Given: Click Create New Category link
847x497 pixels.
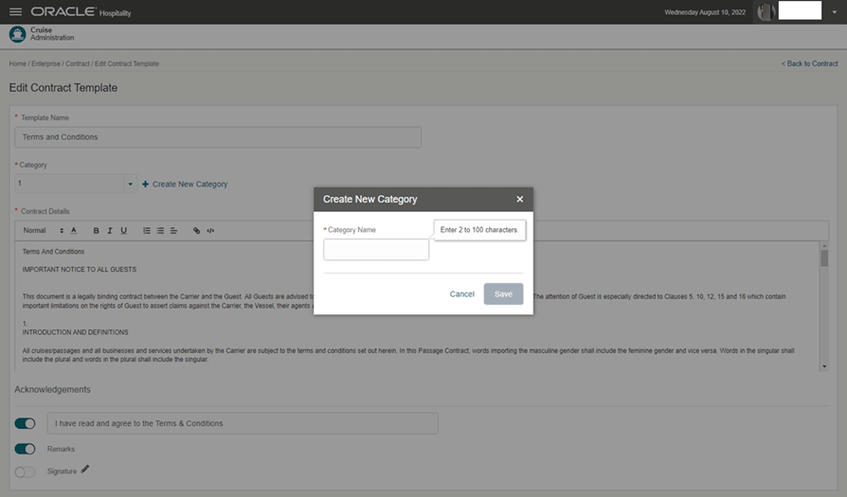Looking at the screenshot, I should [x=189, y=184].
